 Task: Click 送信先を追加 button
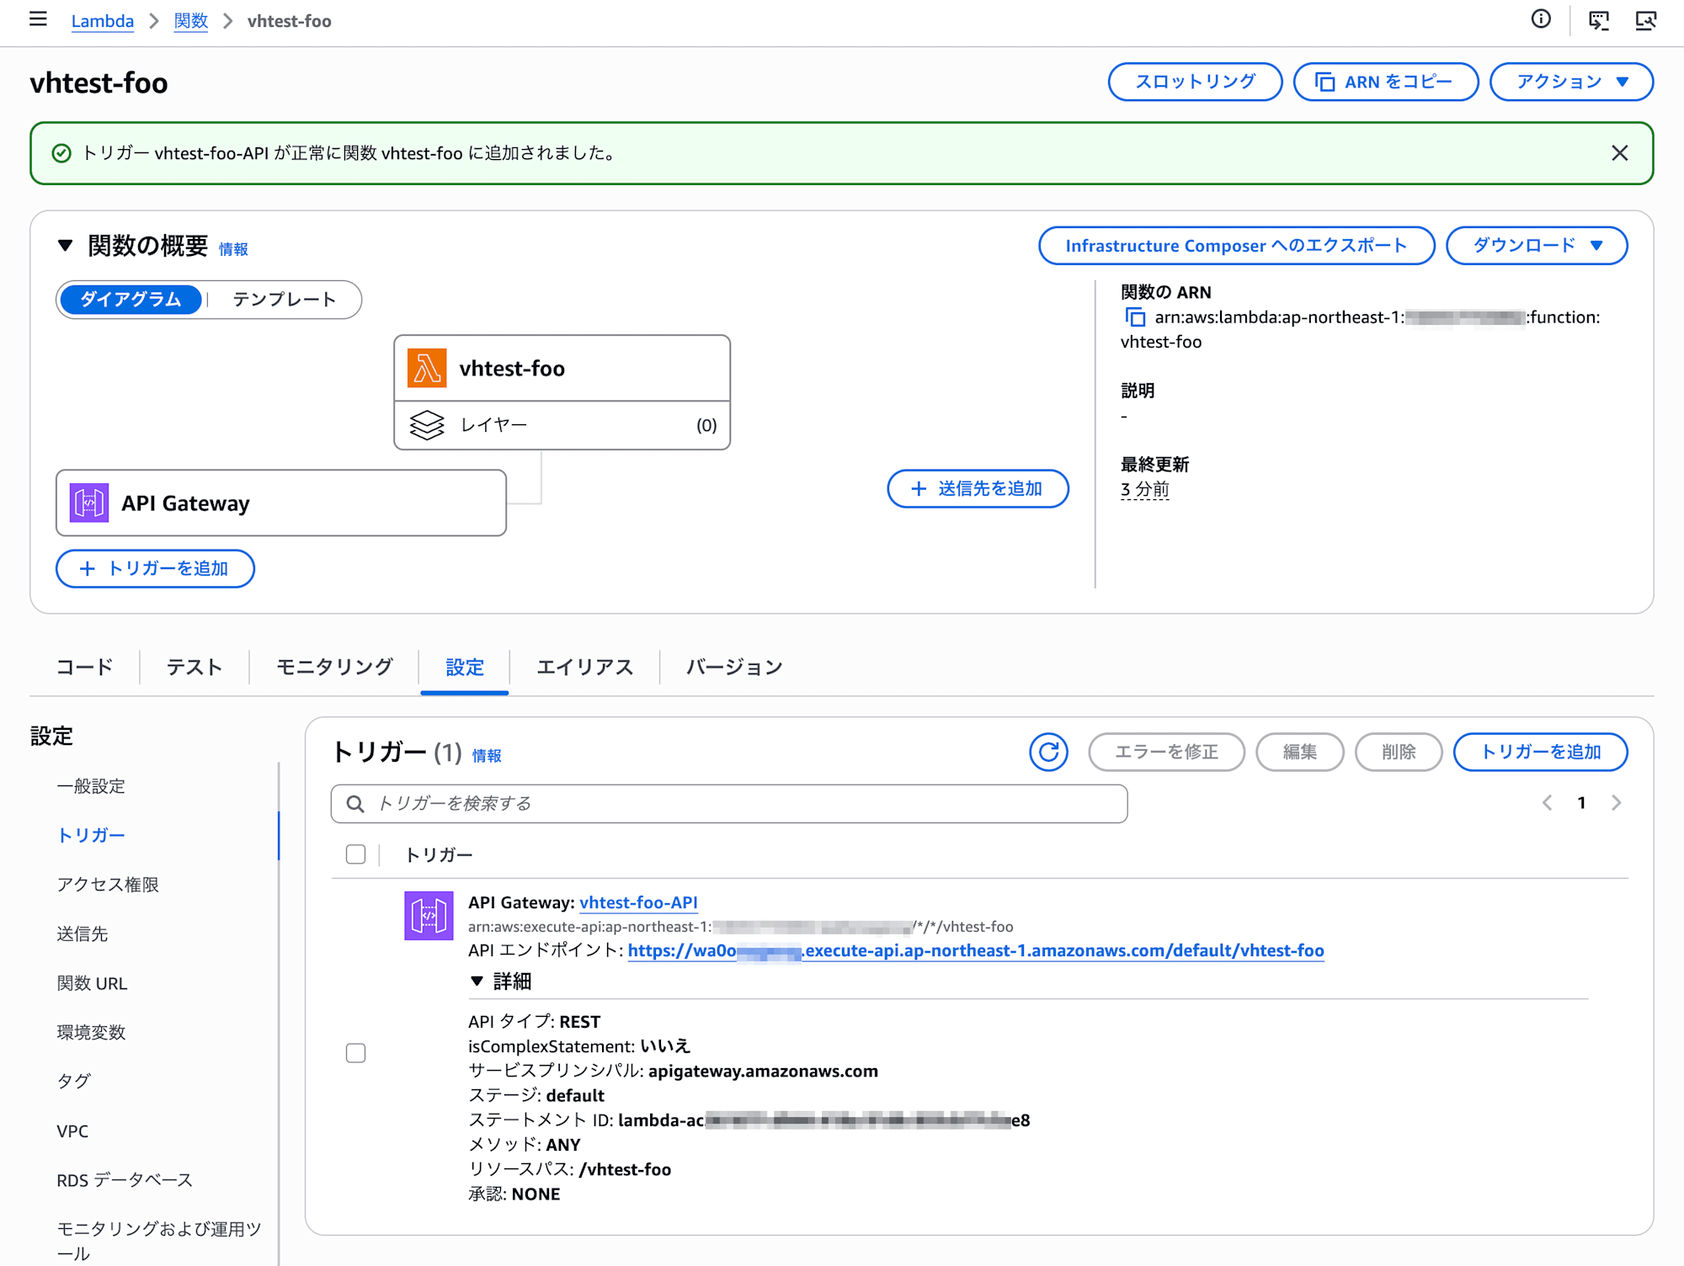click(978, 489)
